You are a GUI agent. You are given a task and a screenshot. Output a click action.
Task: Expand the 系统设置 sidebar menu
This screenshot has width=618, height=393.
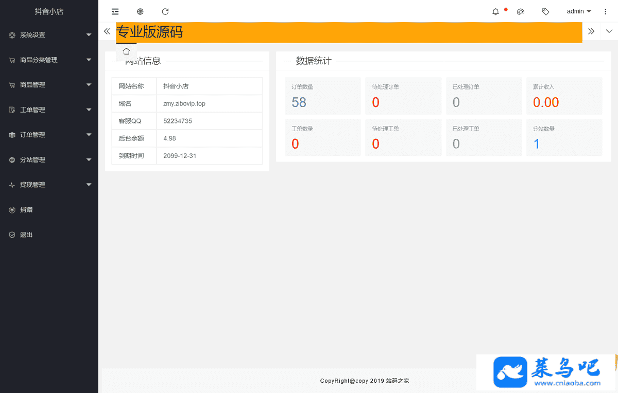click(49, 35)
